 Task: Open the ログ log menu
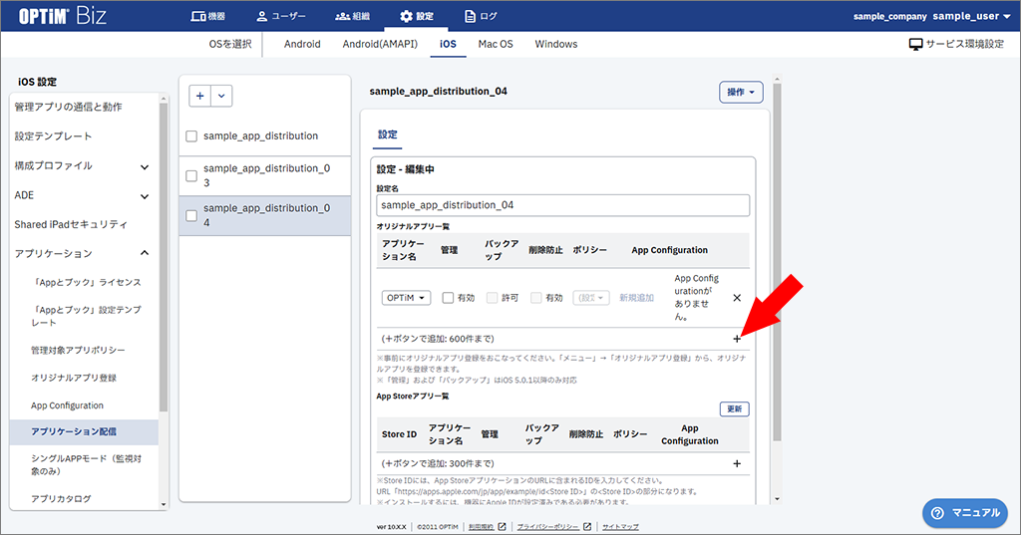pyautogui.click(x=482, y=16)
